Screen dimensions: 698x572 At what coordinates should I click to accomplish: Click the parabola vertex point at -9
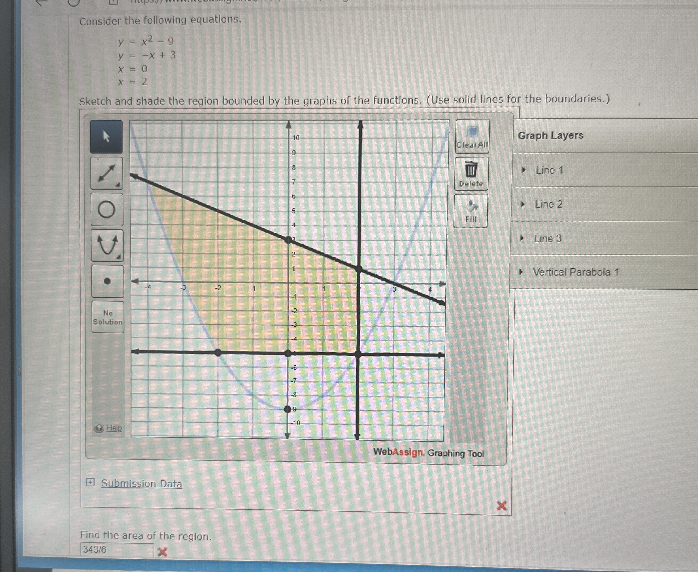pos(288,409)
